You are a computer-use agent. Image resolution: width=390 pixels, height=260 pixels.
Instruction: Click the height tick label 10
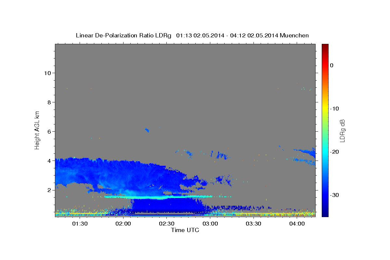47,73
